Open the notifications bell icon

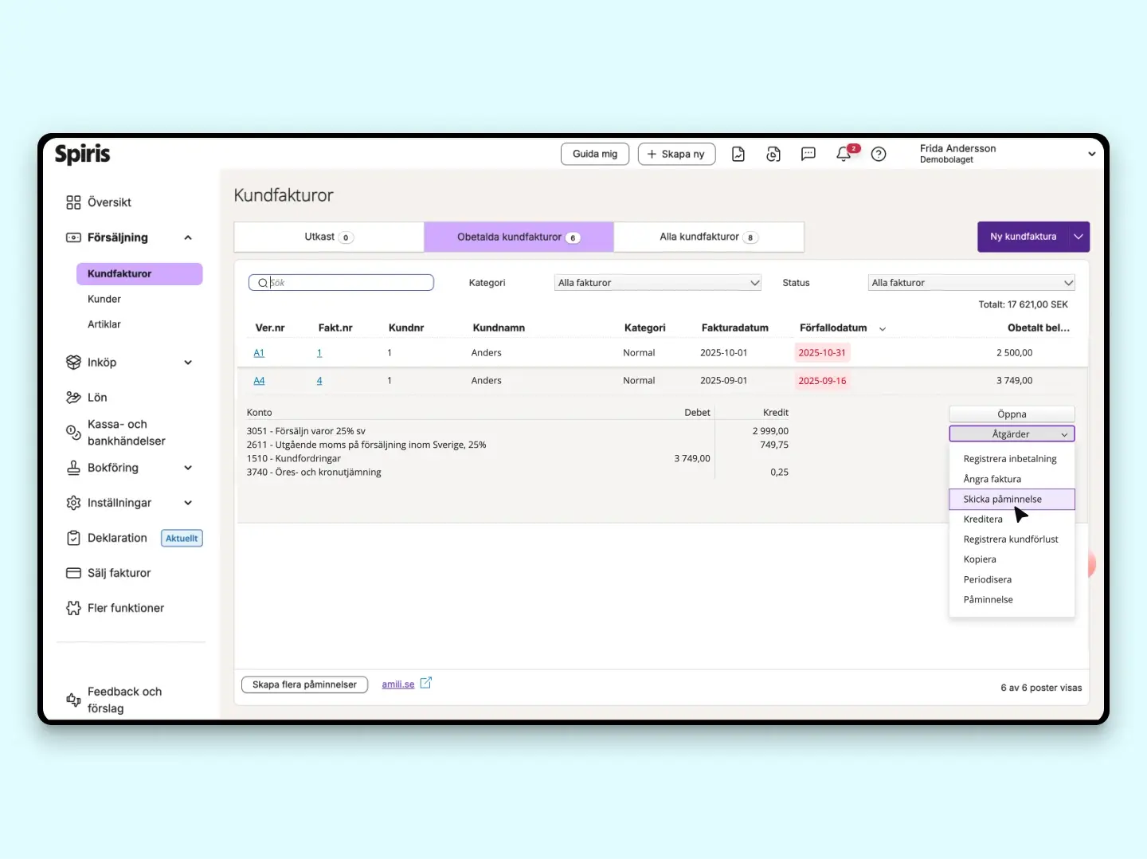click(844, 154)
